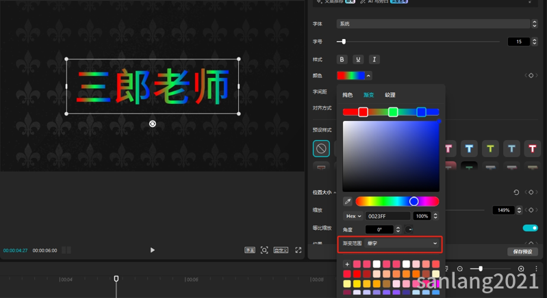The width and height of the screenshot is (547, 298).
Task: Switch to the 纯色 solid color tab
Action: (348, 95)
